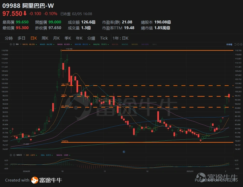Select the 日K chart tab
The width and height of the screenshot is (243, 187).
(34, 38)
